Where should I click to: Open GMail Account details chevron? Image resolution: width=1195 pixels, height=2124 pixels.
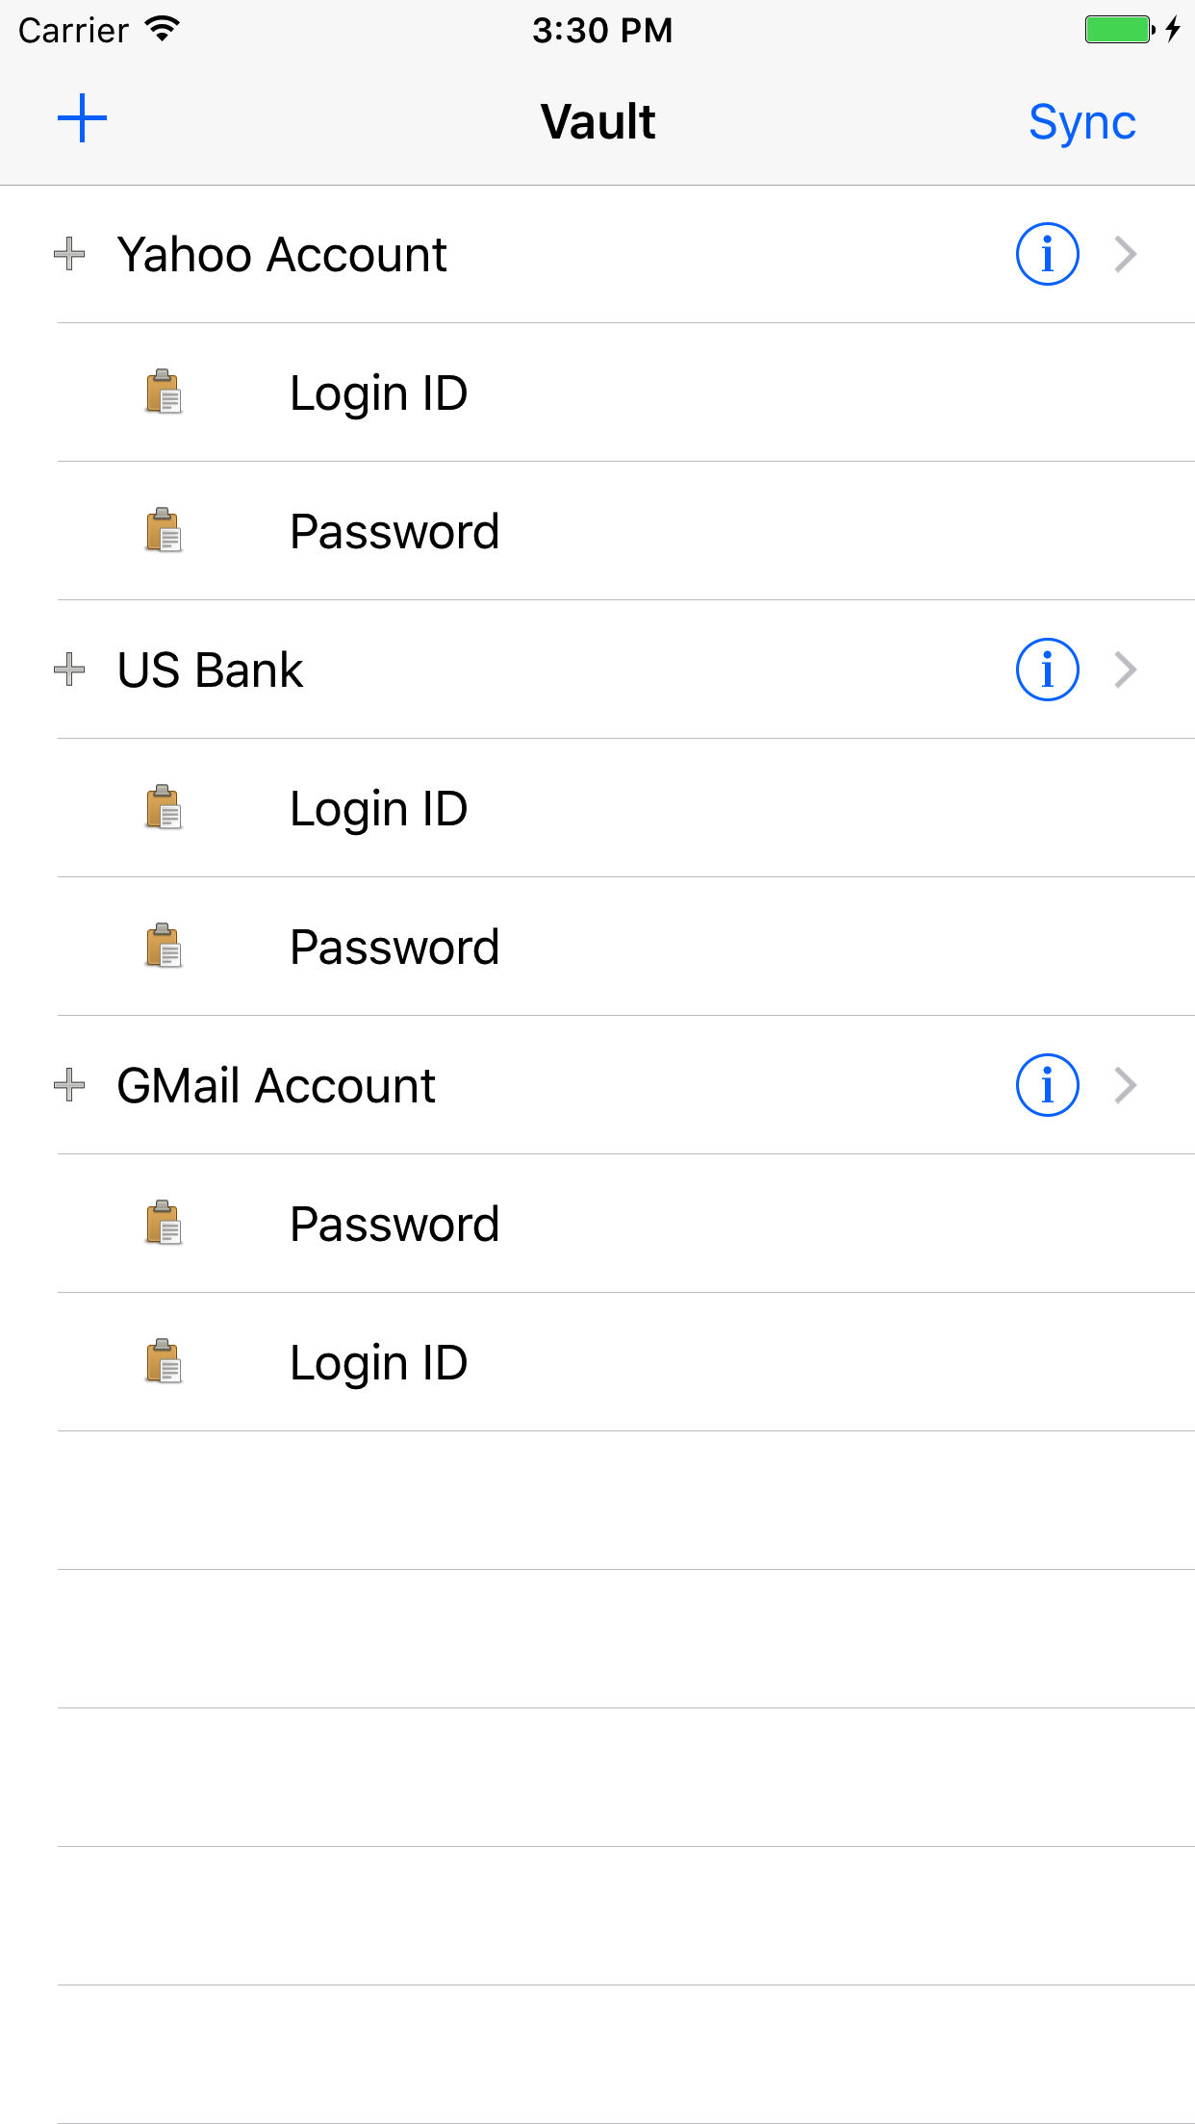[1126, 1086]
